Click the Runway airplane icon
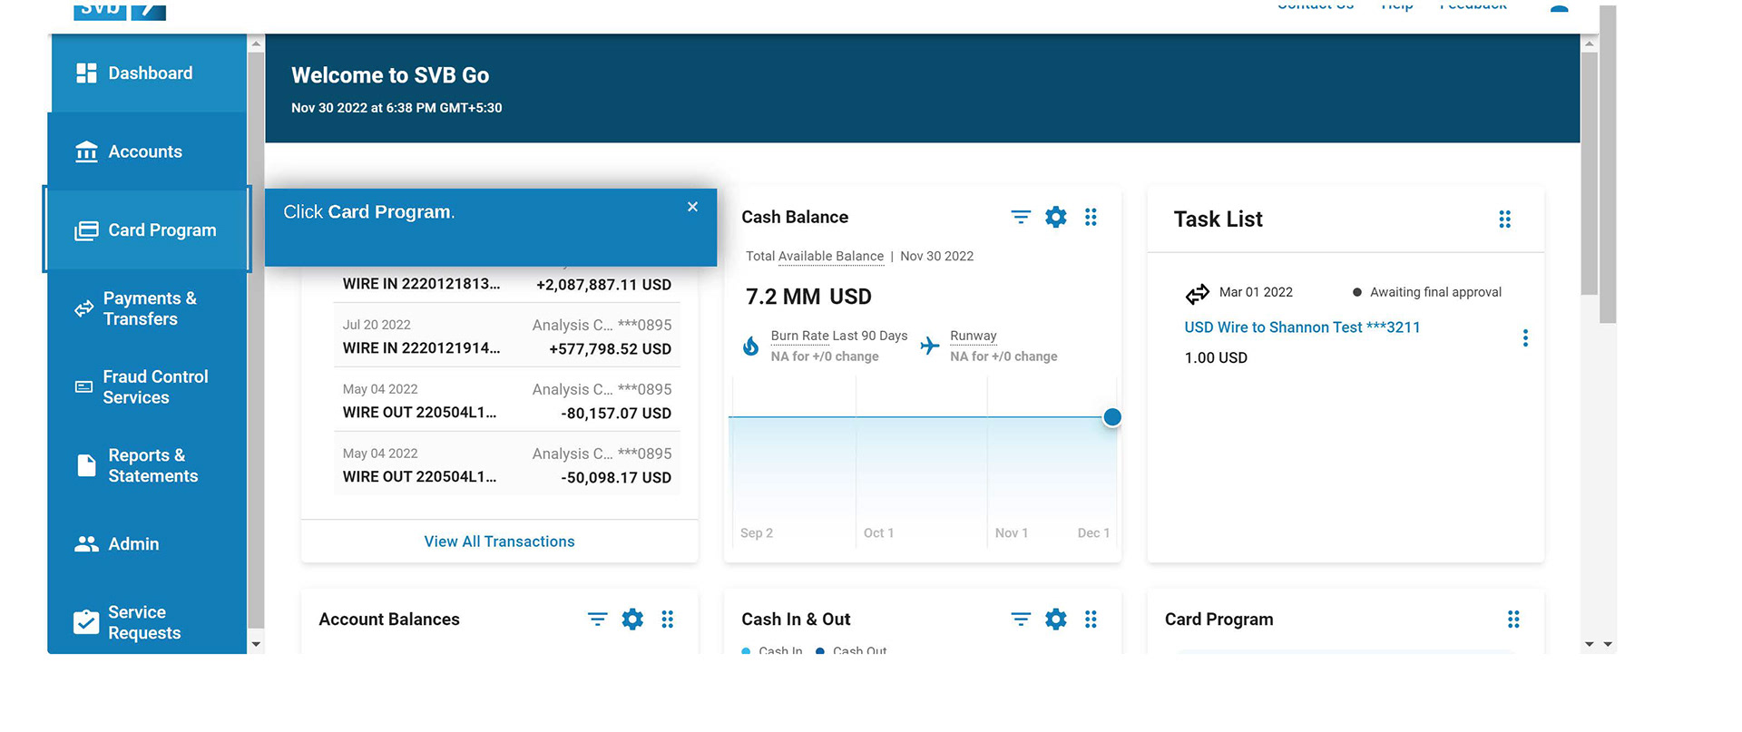The width and height of the screenshot is (1742, 732). click(x=930, y=346)
